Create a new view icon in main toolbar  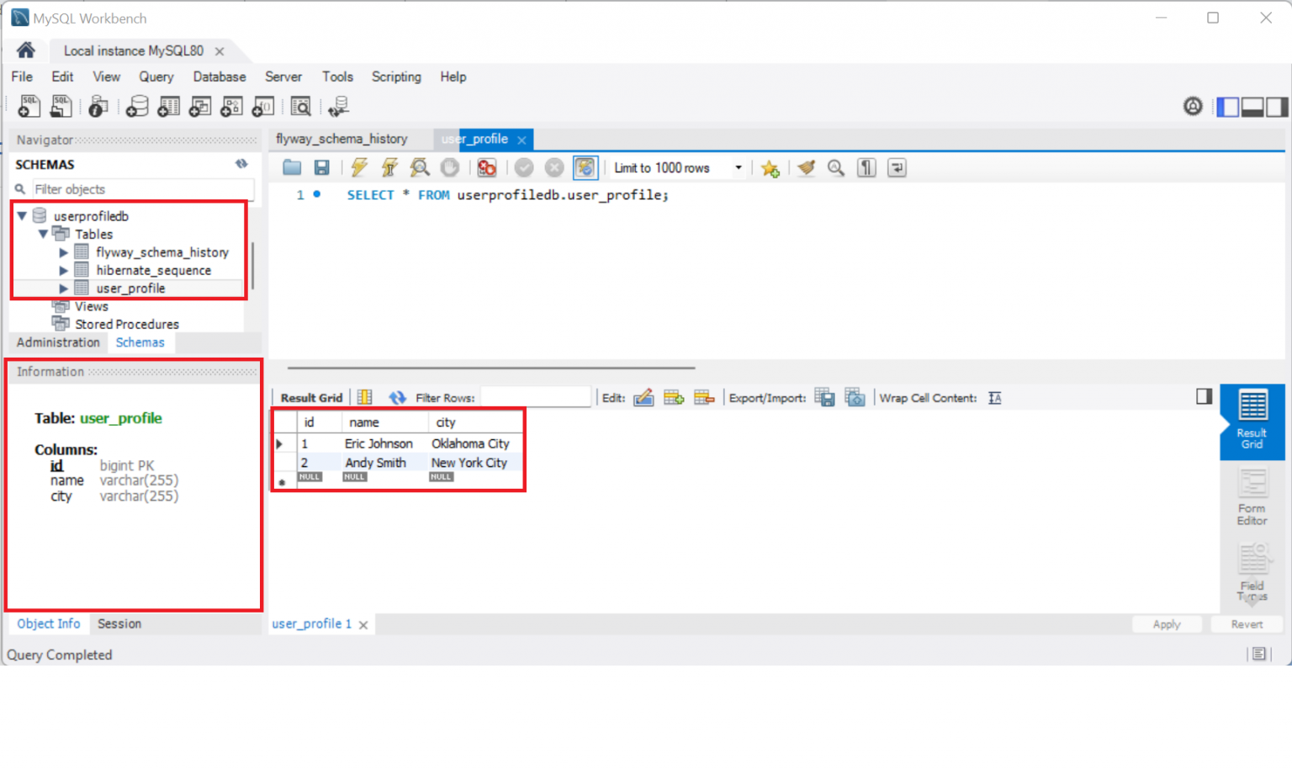pos(200,106)
